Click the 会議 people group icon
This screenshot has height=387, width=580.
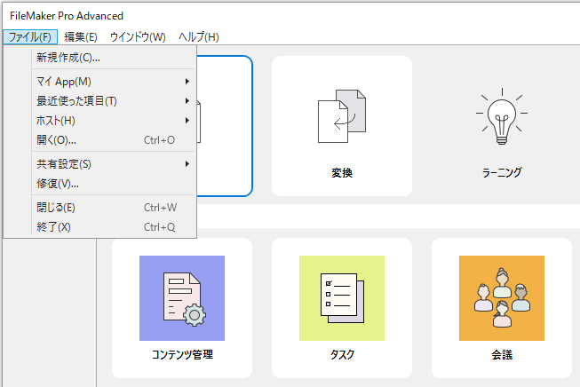pos(502,298)
